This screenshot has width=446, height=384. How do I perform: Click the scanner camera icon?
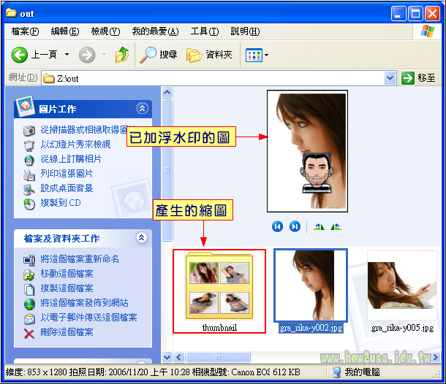[29, 131]
